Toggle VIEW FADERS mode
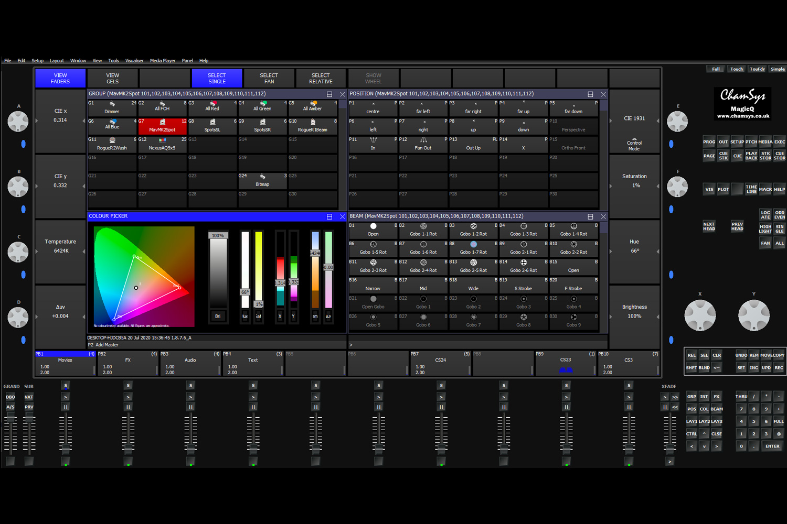The image size is (787, 524). (x=60, y=79)
